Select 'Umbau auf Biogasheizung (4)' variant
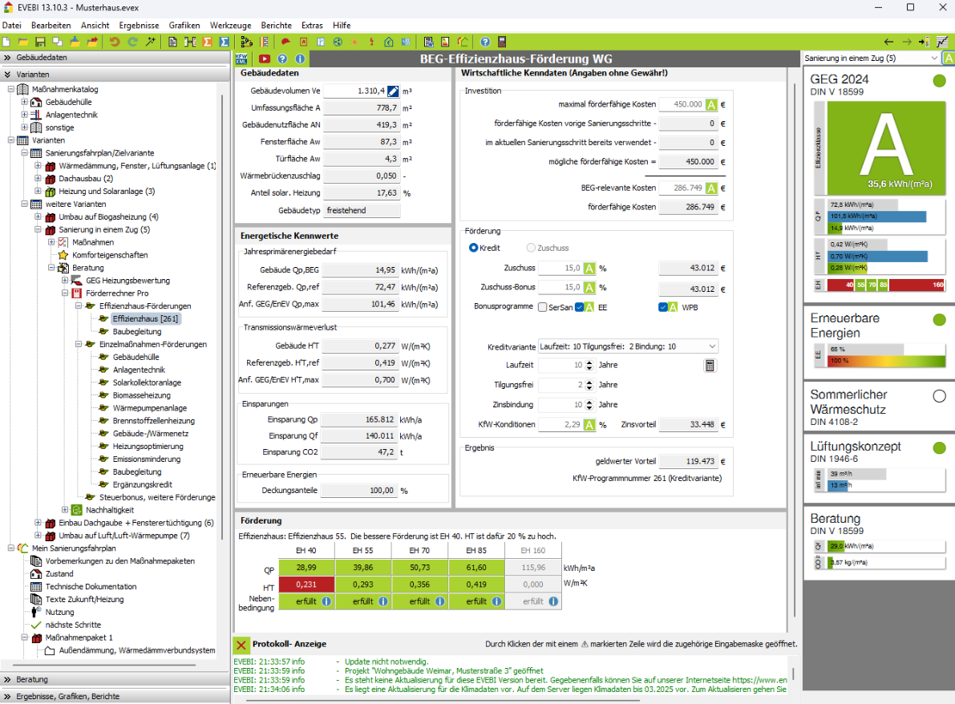Viewport: 955px width, 704px height. click(x=108, y=216)
